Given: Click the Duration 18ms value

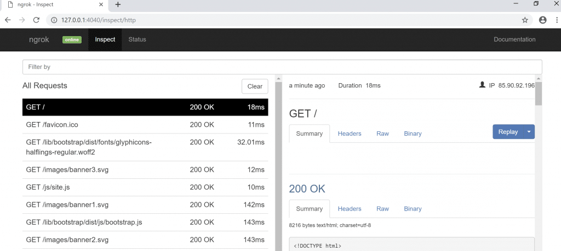Looking at the screenshot, I should click(x=373, y=86).
